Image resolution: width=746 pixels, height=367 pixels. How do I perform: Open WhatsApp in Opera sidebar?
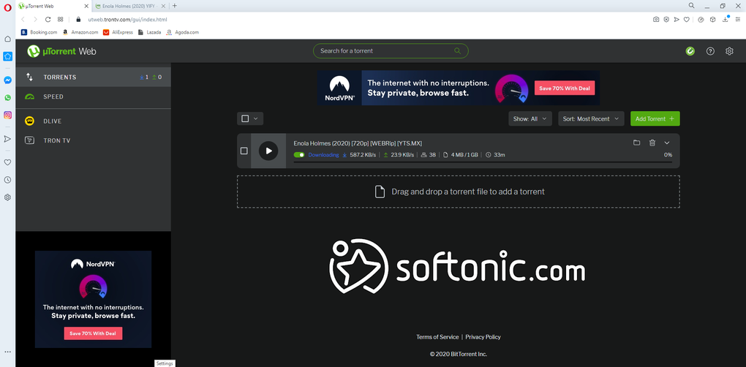tap(7, 97)
